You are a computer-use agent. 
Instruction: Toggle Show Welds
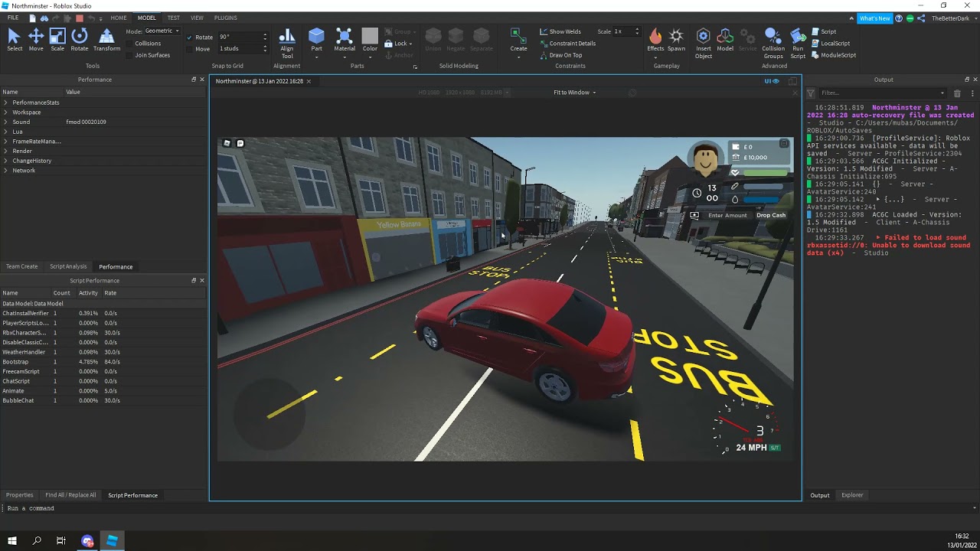pos(560,32)
